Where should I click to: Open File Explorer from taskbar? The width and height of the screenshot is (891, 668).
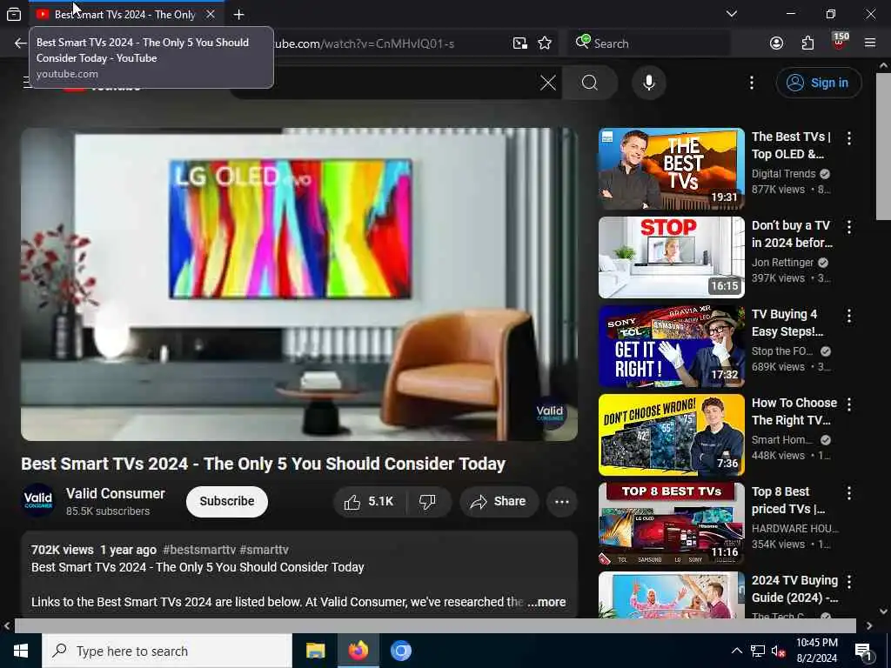(x=315, y=651)
